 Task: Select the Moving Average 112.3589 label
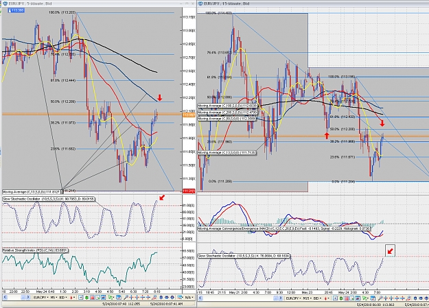pos(227,119)
